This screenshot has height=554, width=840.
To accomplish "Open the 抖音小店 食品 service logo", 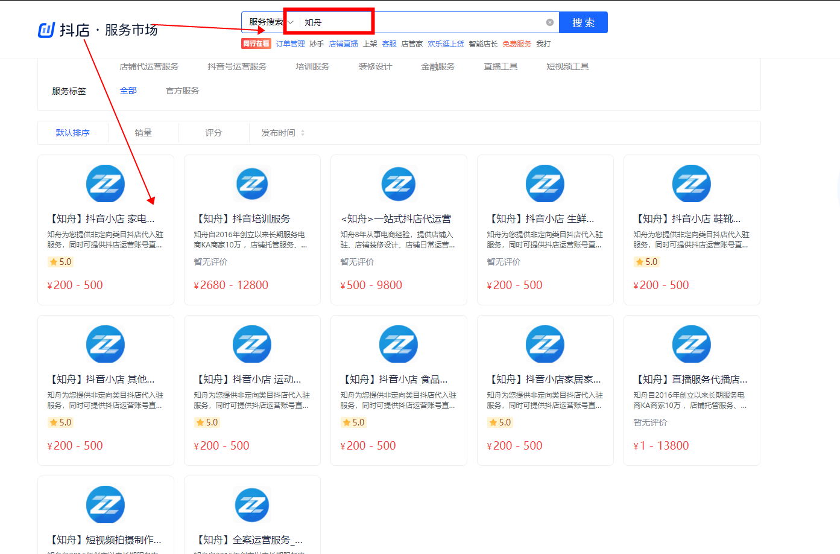I will click(x=399, y=344).
